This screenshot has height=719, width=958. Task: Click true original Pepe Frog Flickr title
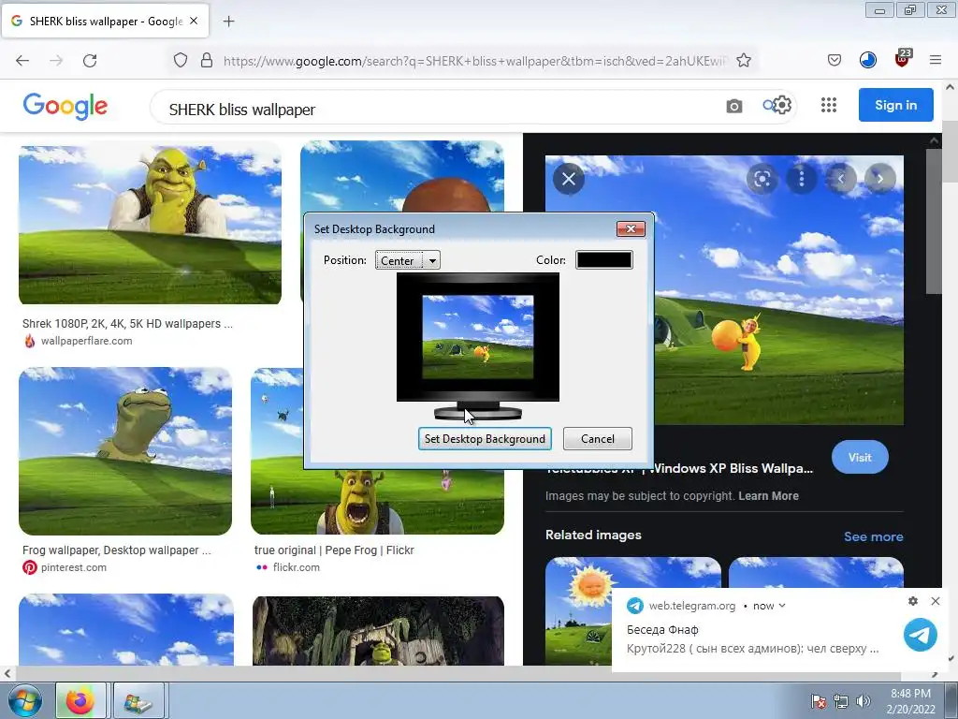334,550
